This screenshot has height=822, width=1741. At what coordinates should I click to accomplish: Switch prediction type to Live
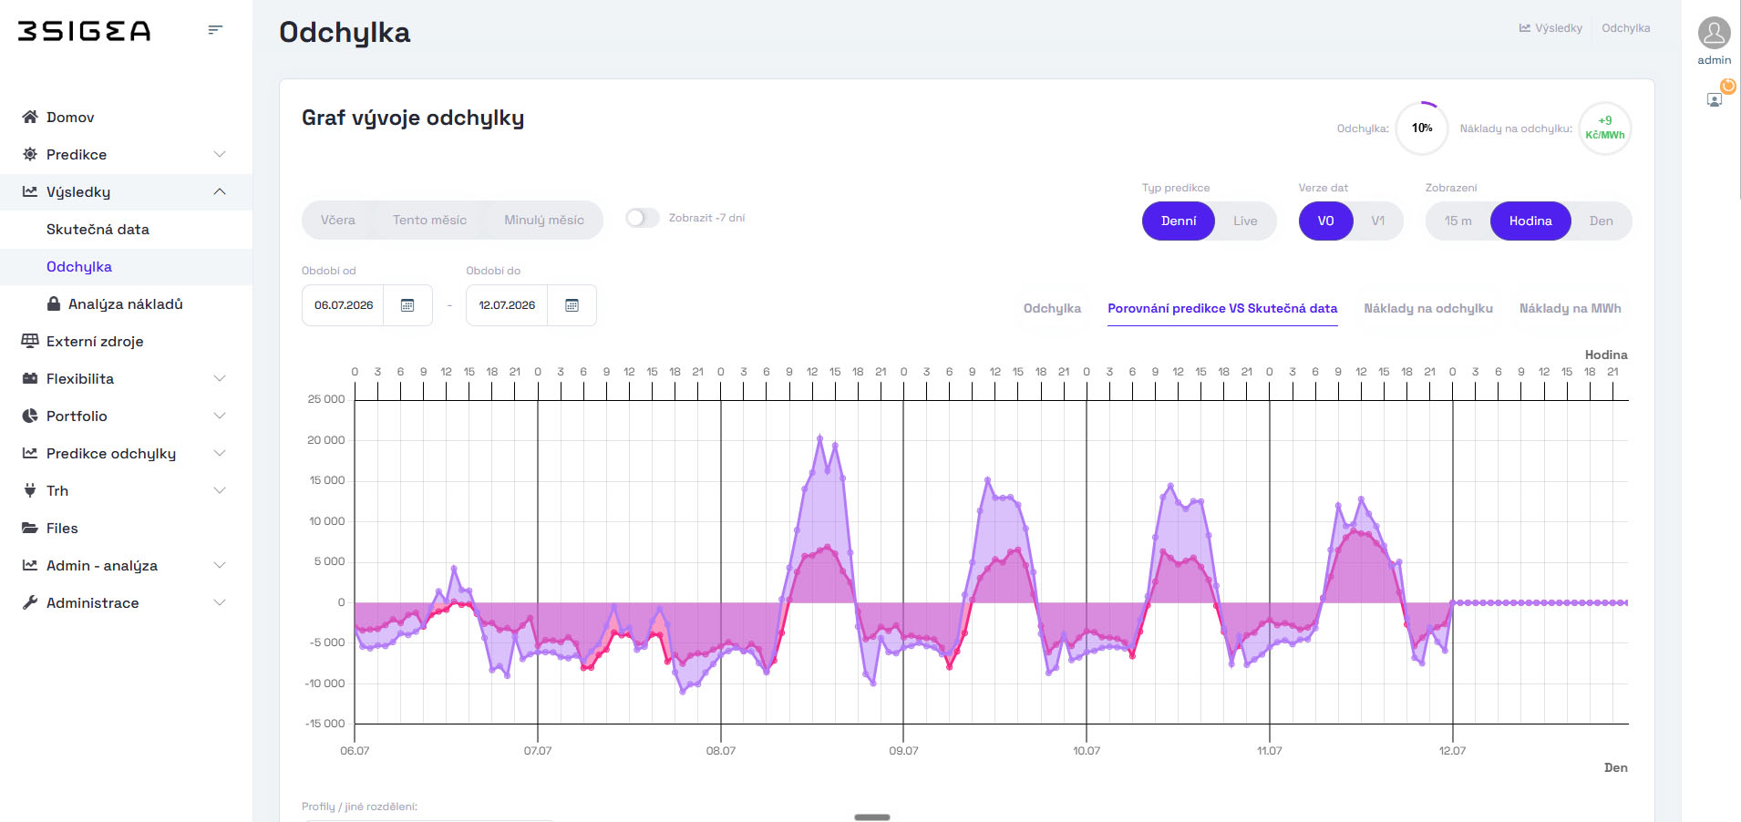(1245, 221)
